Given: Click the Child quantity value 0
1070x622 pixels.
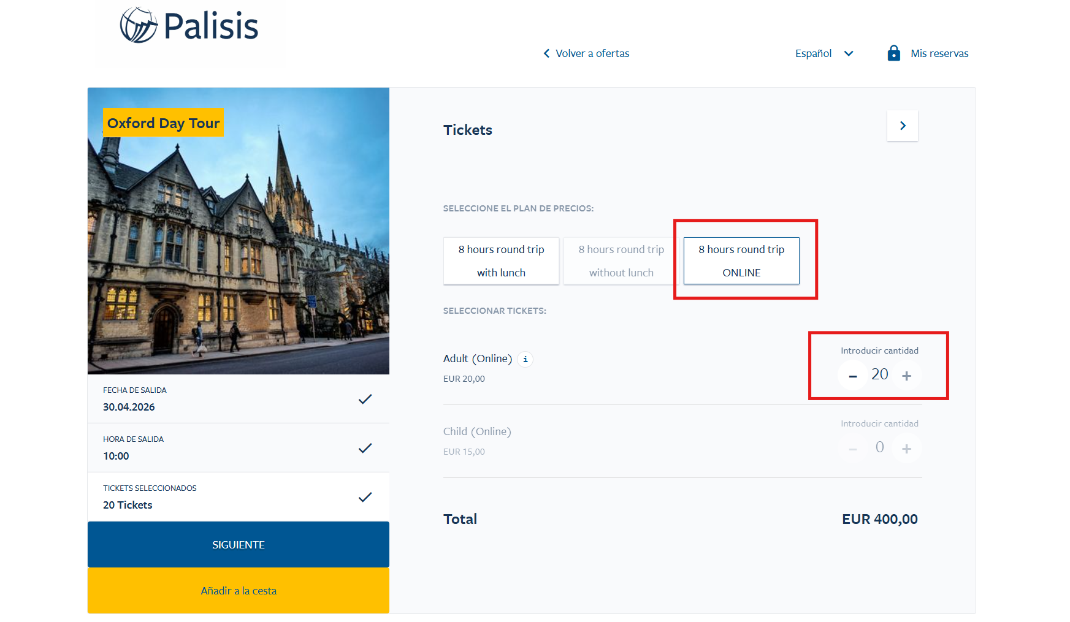Looking at the screenshot, I should pos(880,447).
